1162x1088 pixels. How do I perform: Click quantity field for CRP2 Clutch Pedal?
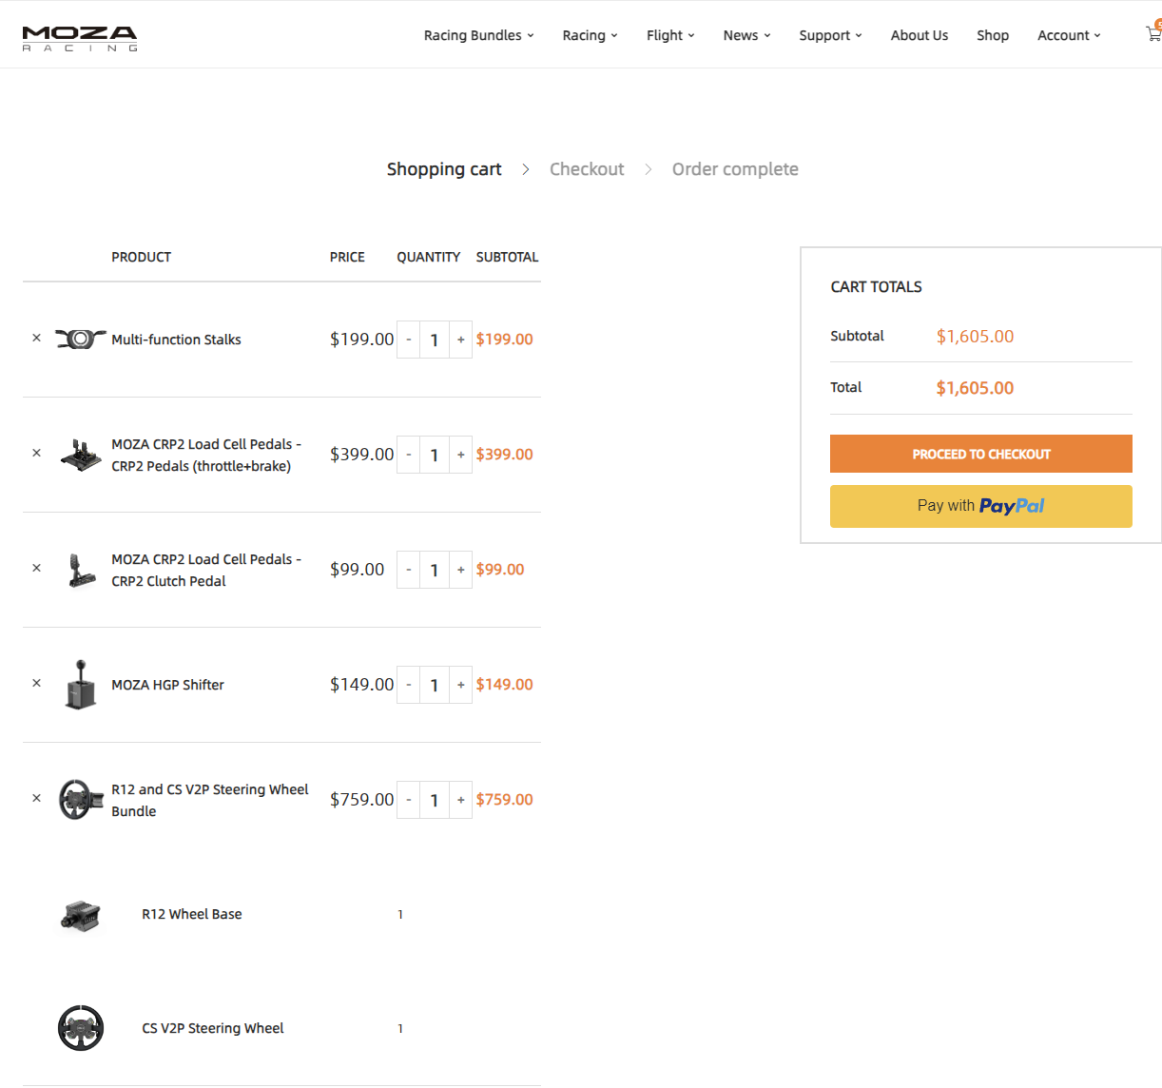pos(435,570)
